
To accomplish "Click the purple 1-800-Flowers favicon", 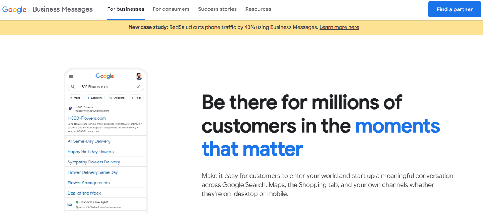I will coord(70,108).
